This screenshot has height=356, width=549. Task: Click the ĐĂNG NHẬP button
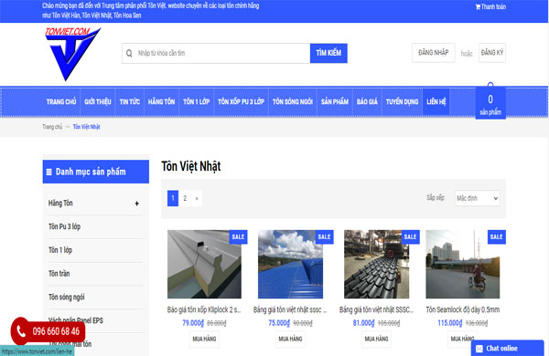point(433,53)
